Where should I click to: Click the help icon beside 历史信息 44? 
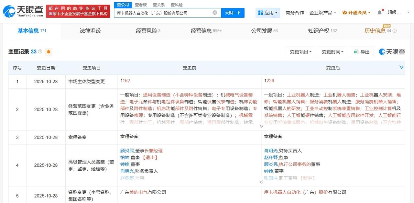coord(395,31)
